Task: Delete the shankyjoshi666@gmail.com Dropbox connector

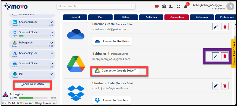Action: (x=225, y=86)
